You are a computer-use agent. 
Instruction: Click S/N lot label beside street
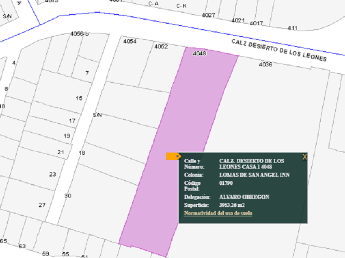[x=97, y=115]
